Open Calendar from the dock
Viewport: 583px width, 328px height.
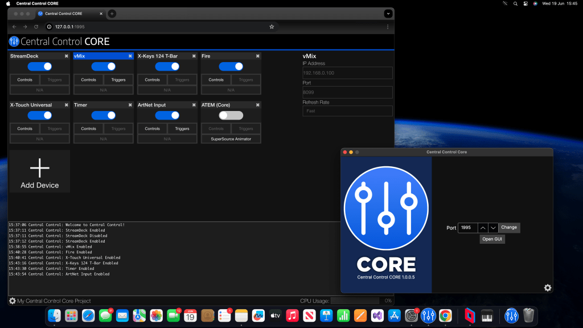click(190, 315)
